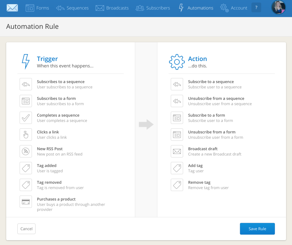Select the New RSS Post feed icon
The width and height of the screenshot is (292, 245).
(26, 152)
